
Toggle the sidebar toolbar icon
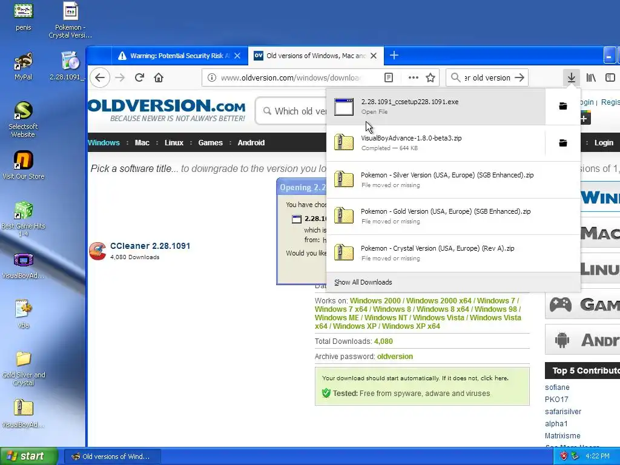(610, 77)
